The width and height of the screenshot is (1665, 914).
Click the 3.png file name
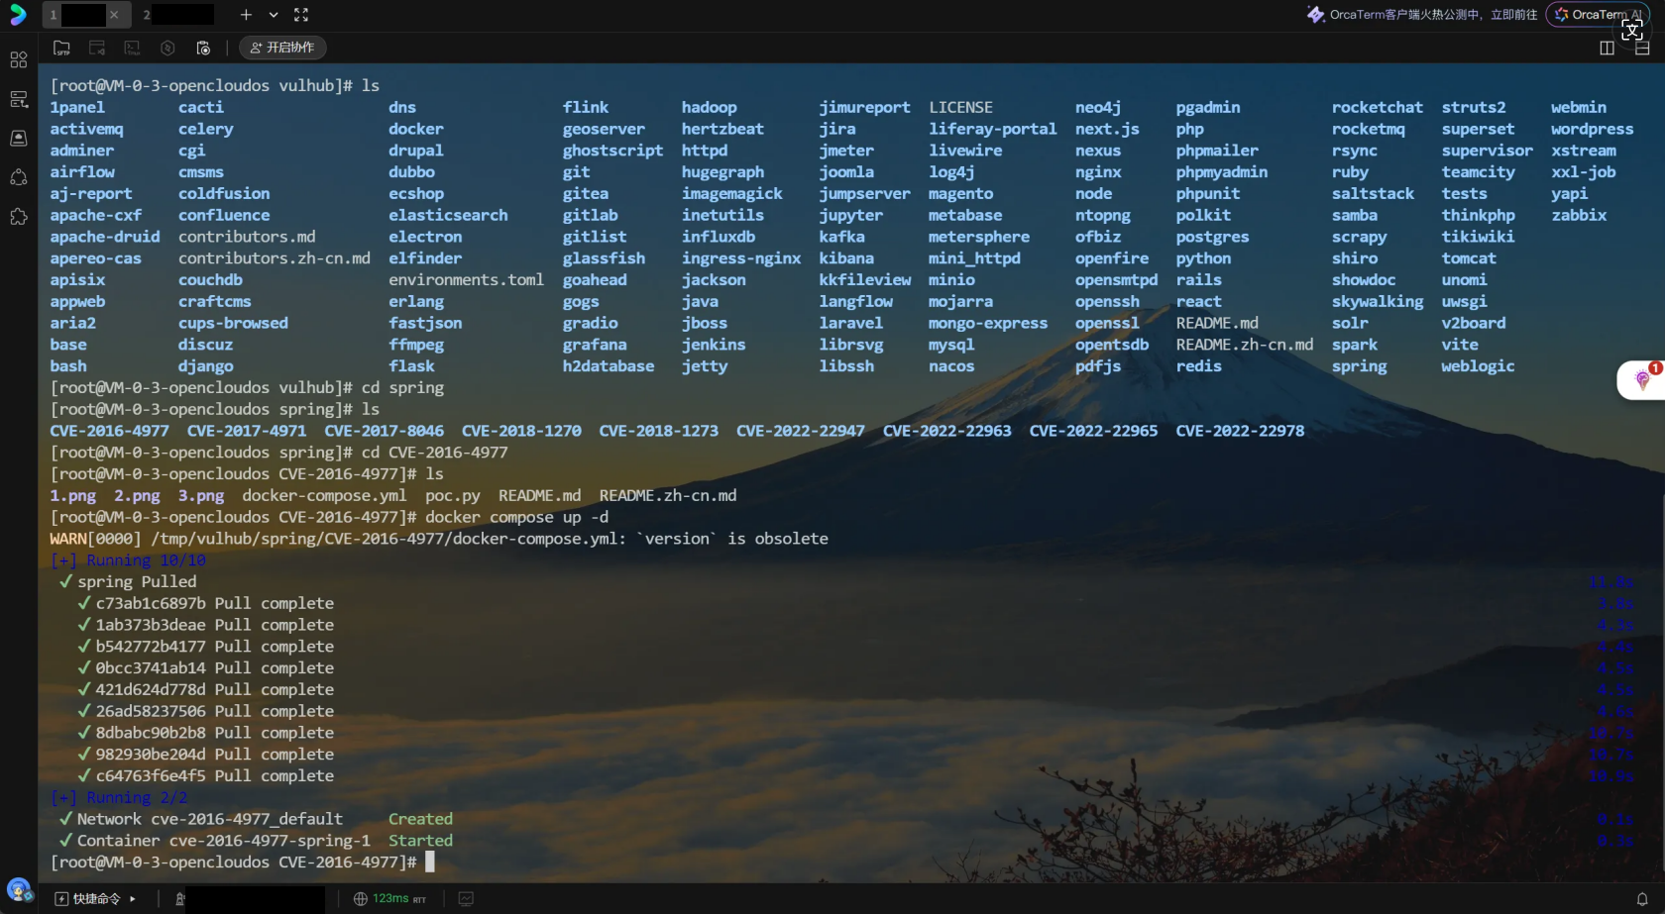201,496
